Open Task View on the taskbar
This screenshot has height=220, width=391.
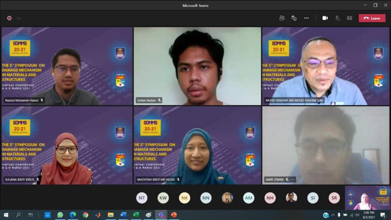pos(31,215)
